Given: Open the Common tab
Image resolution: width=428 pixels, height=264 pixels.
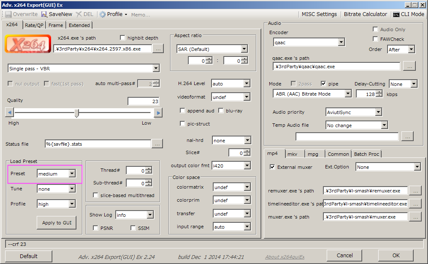Looking at the screenshot, I should click(338, 154).
